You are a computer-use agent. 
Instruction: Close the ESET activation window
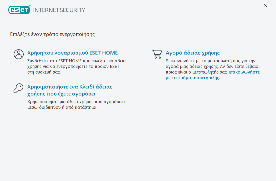point(266,6)
